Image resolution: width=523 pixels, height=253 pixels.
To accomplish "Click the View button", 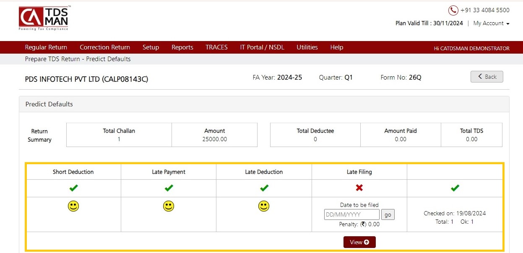I will tap(359, 242).
